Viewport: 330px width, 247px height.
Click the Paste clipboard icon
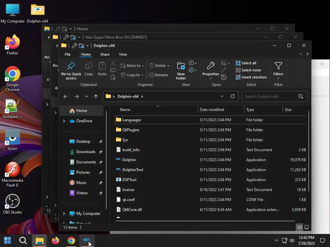click(102, 69)
